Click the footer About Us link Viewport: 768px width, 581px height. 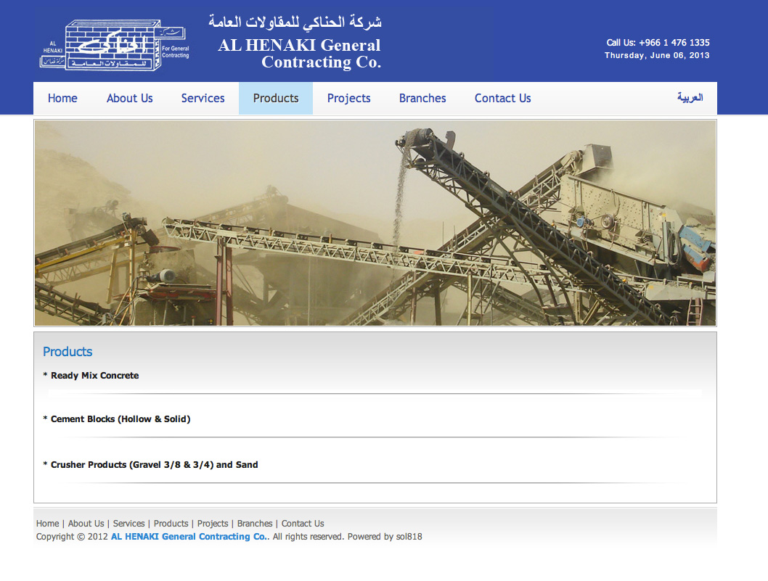coord(86,523)
